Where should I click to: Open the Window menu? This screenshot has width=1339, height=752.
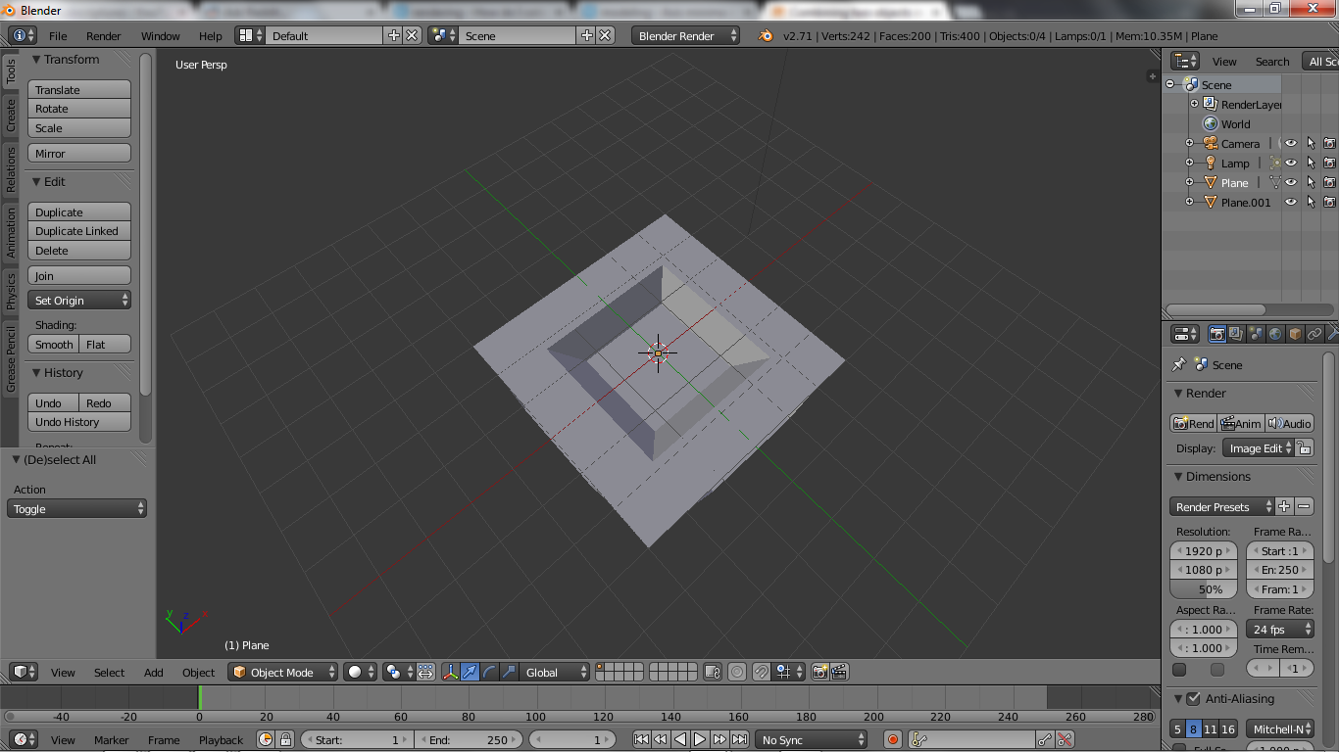pyautogui.click(x=161, y=35)
